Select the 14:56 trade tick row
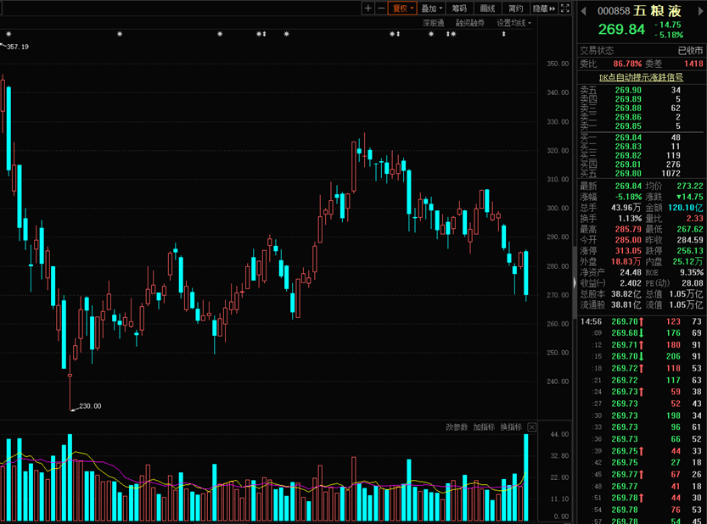 [641, 321]
